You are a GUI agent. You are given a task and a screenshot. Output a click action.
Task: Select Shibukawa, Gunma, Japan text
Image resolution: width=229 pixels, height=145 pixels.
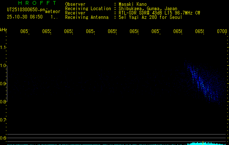(x=148, y=8)
